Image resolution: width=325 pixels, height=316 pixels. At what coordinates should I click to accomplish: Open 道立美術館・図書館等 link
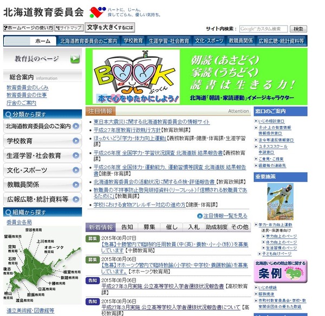(x=30, y=311)
